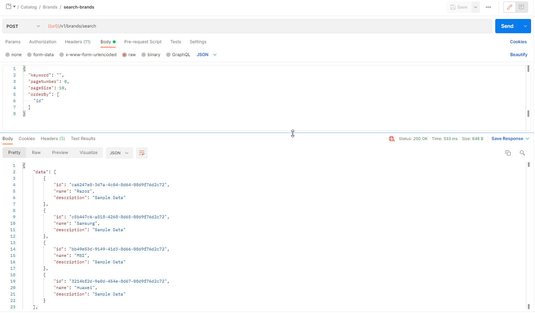Select the form-data body option

point(29,55)
